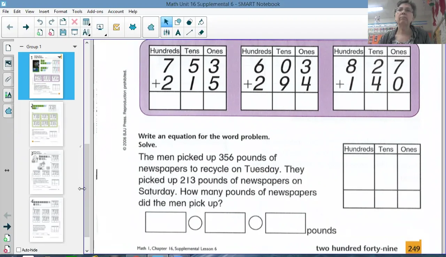The width and height of the screenshot is (446, 257).
Task: Select the Eraser tool
Action: coord(201,32)
